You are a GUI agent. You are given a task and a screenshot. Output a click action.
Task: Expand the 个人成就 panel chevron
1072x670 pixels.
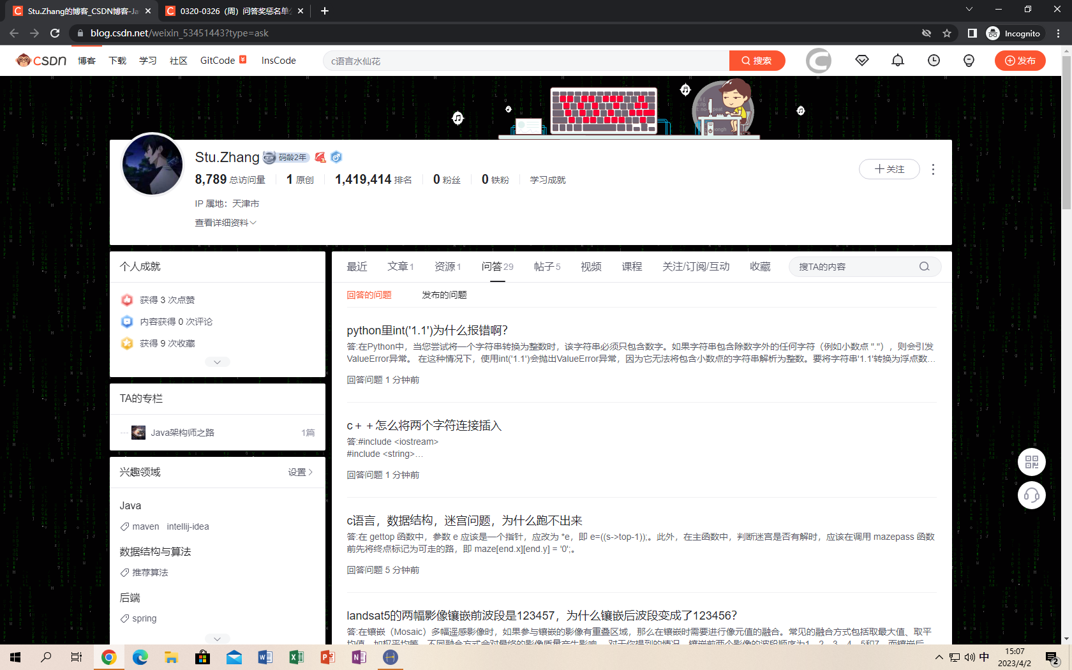[x=218, y=362]
